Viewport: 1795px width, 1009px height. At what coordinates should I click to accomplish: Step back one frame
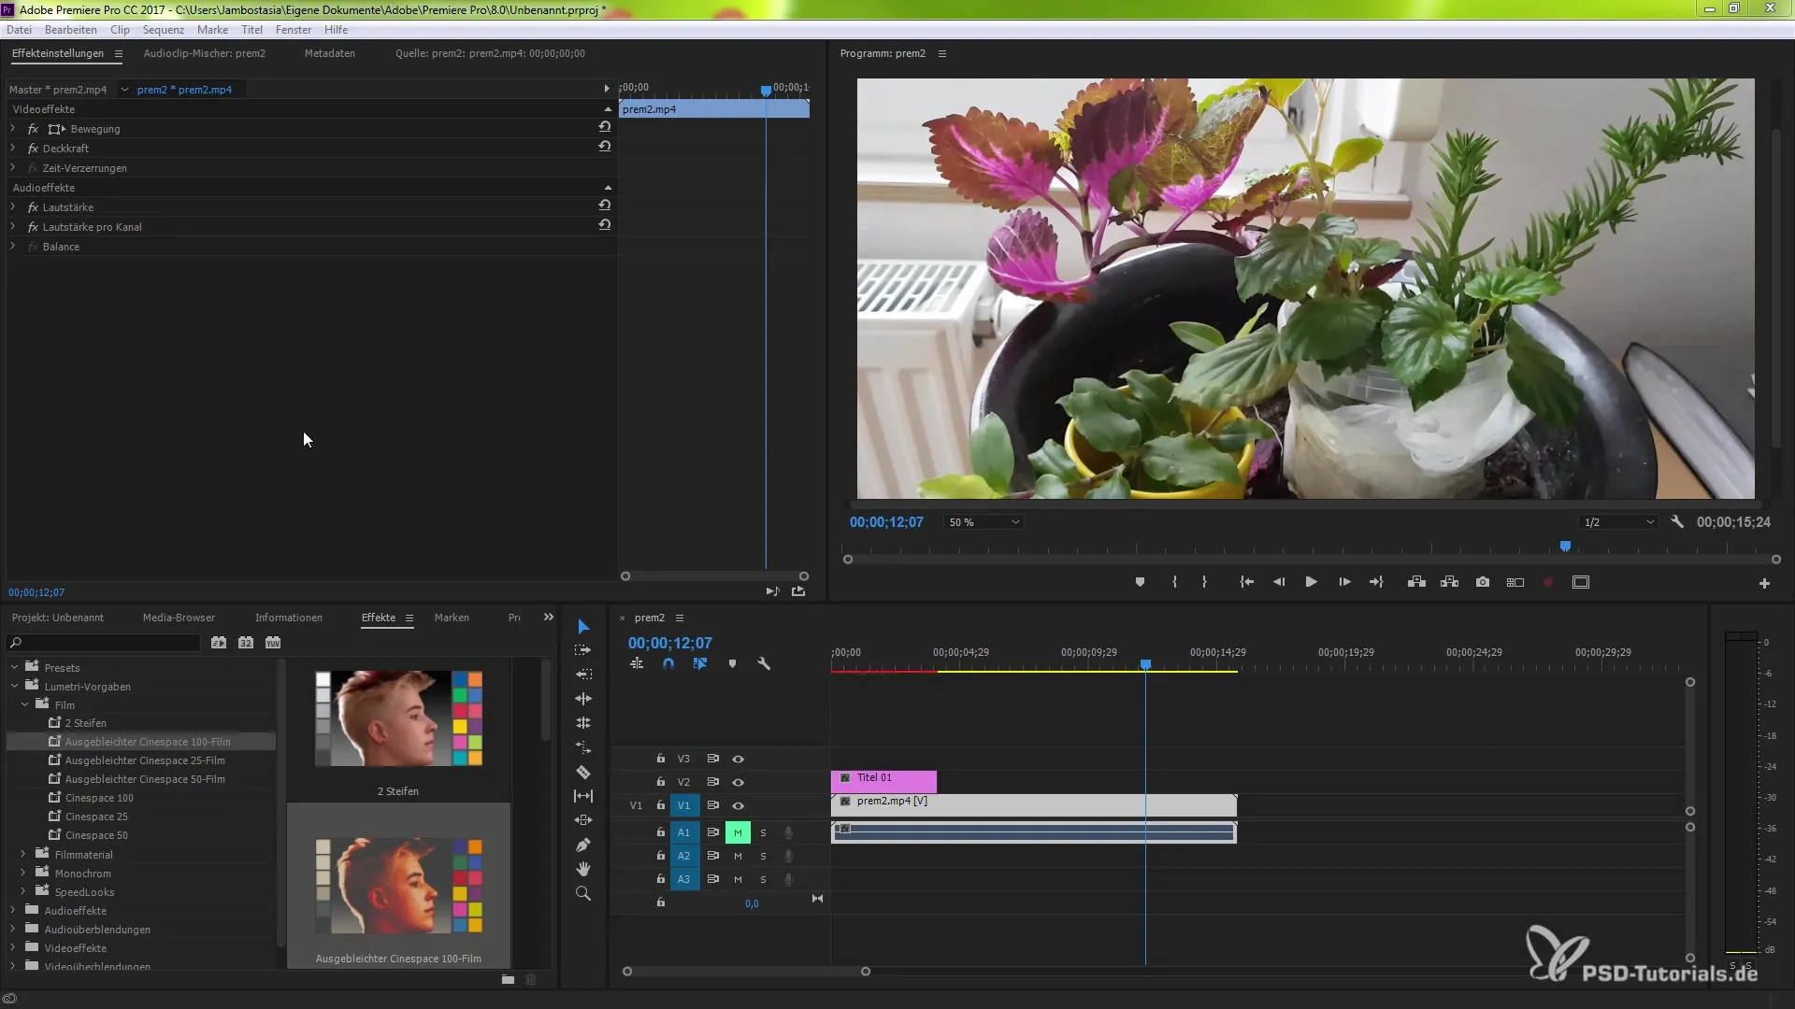(1279, 582)
